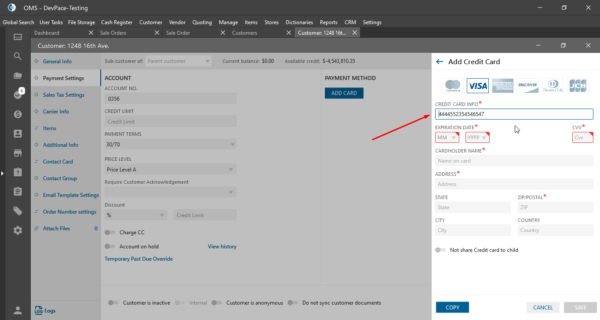Expand the collapsed sidebar arrow at left edge
Image resolution: width=600 pixels, height=320 pixels.
point(2,173)
